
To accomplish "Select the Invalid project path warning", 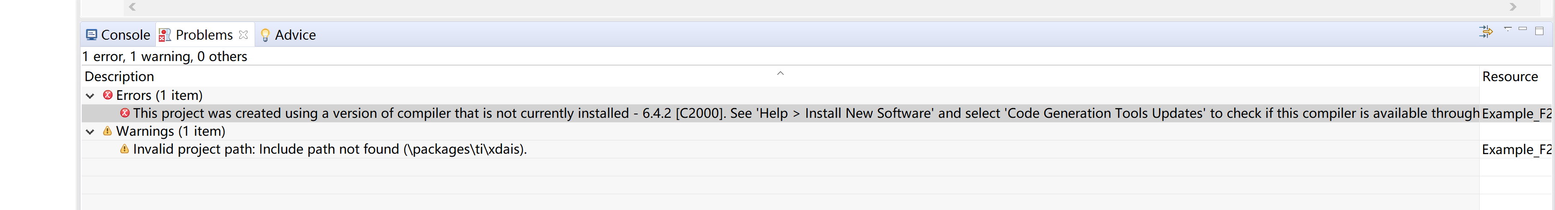I will click(x=330, y=149).
